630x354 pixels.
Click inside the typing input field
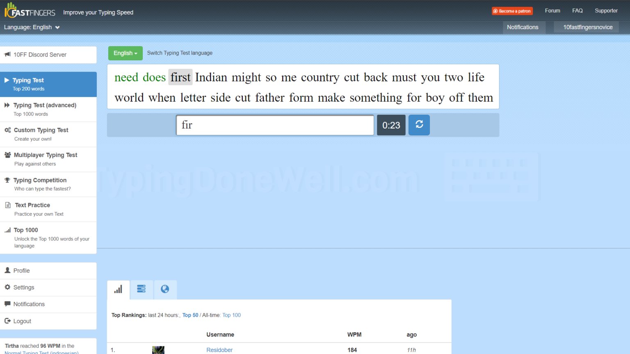click(274, 125)
